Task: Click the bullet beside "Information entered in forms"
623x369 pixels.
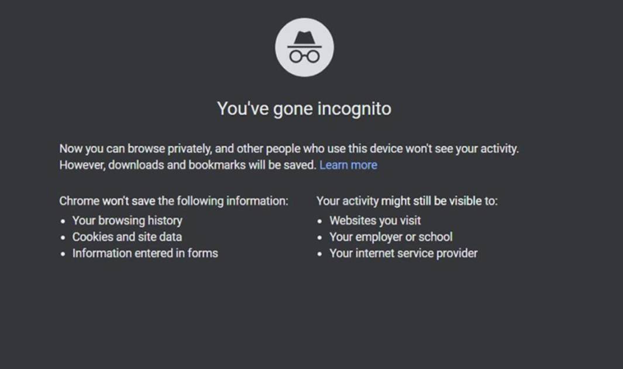Action: click(x=63, y=254)
